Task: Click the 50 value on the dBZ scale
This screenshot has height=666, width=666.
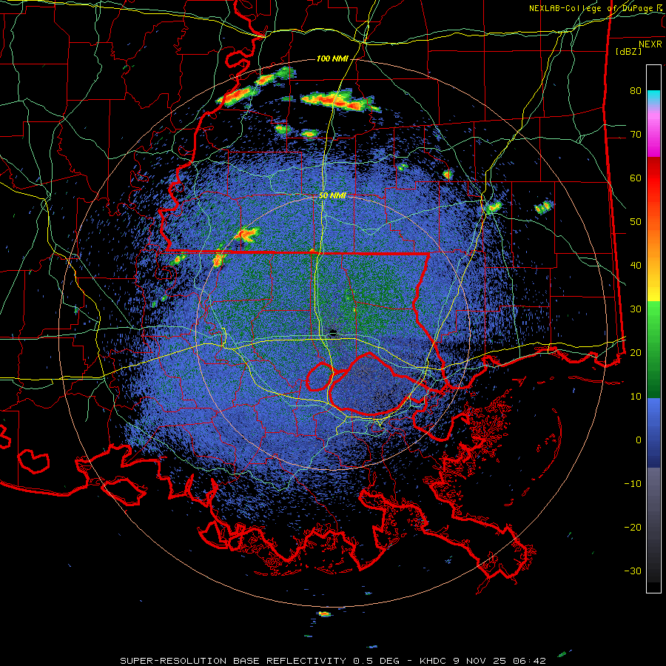Action: [x=636, y=222]
